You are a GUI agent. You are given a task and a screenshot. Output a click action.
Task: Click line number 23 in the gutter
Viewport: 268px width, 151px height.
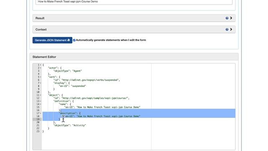(38, 131)
